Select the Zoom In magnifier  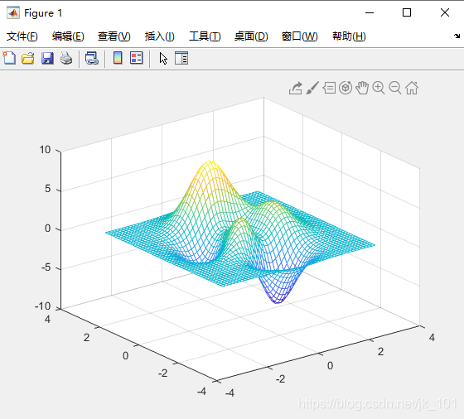point(379,88)
